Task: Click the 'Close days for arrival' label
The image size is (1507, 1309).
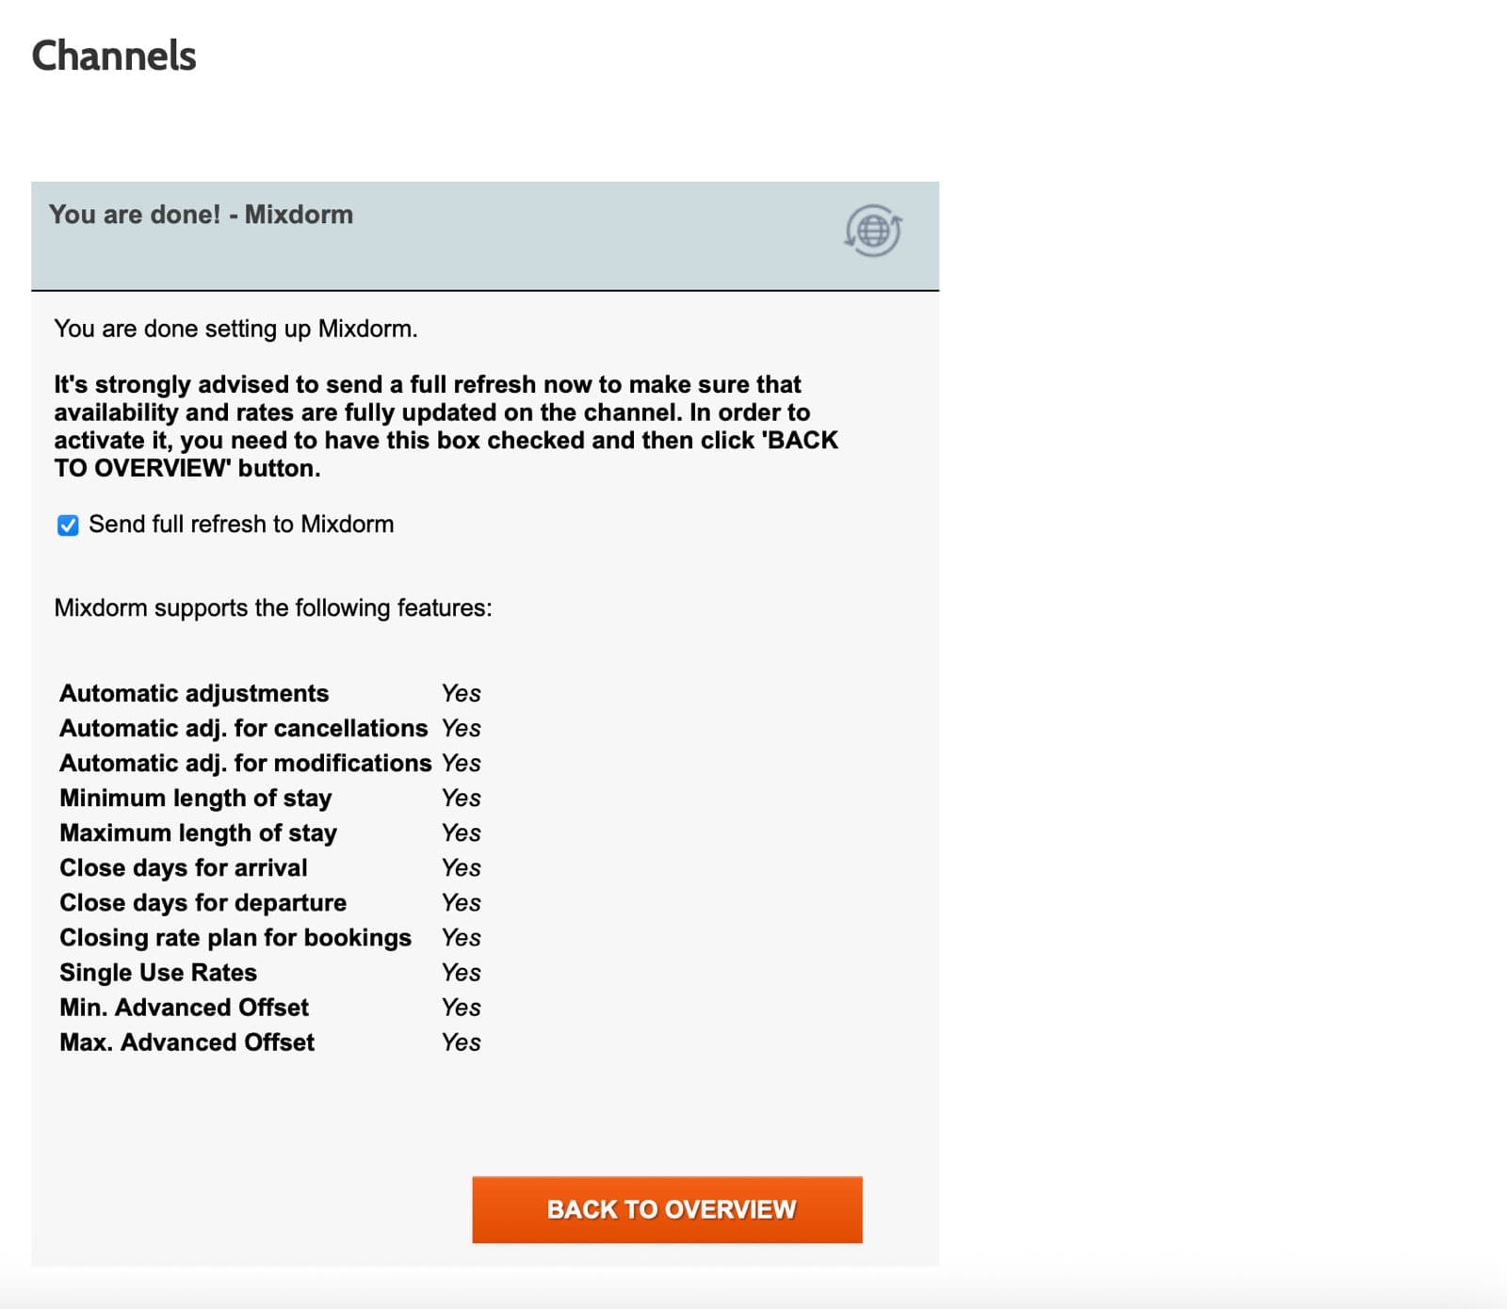Action: [184, 867]
